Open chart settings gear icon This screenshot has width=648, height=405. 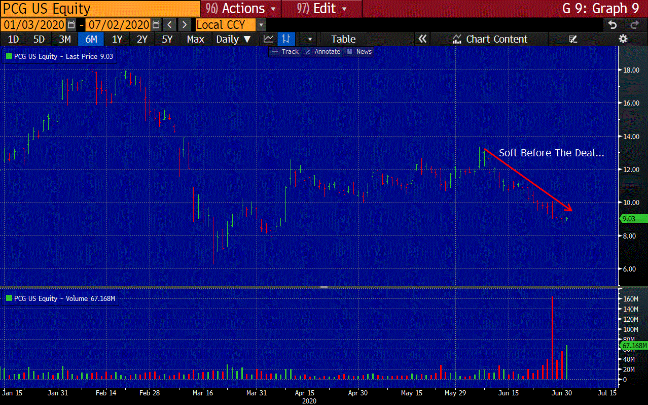623,39
